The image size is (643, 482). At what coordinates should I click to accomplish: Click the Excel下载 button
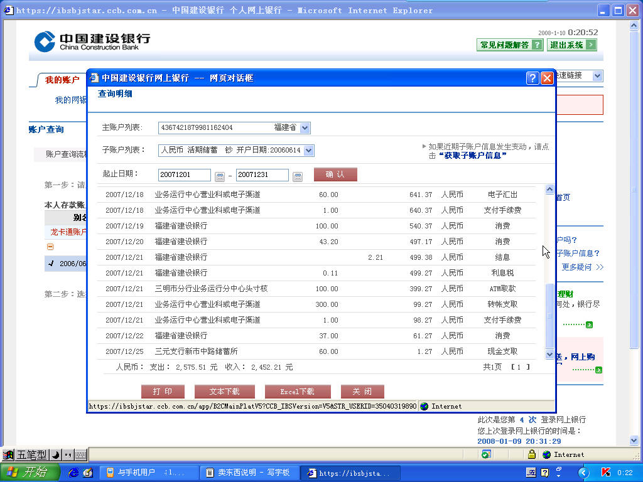coord(298,392)
